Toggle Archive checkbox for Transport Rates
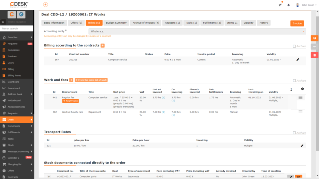319x179 pixels. pos(294,133)
